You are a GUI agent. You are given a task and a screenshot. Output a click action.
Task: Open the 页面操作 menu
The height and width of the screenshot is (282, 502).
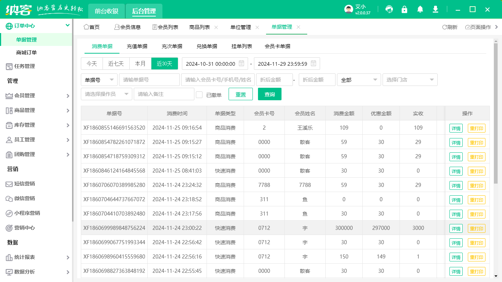pos(478,27)
